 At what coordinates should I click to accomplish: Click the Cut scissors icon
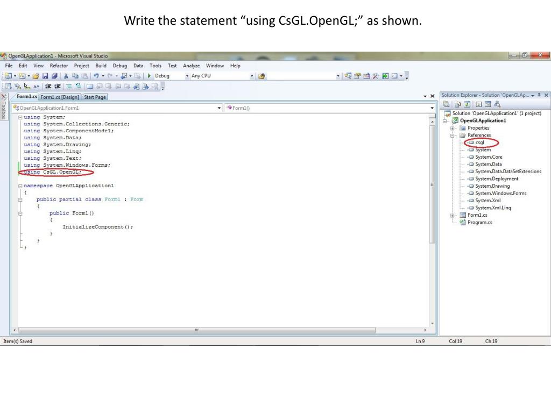tap(66, 76)
